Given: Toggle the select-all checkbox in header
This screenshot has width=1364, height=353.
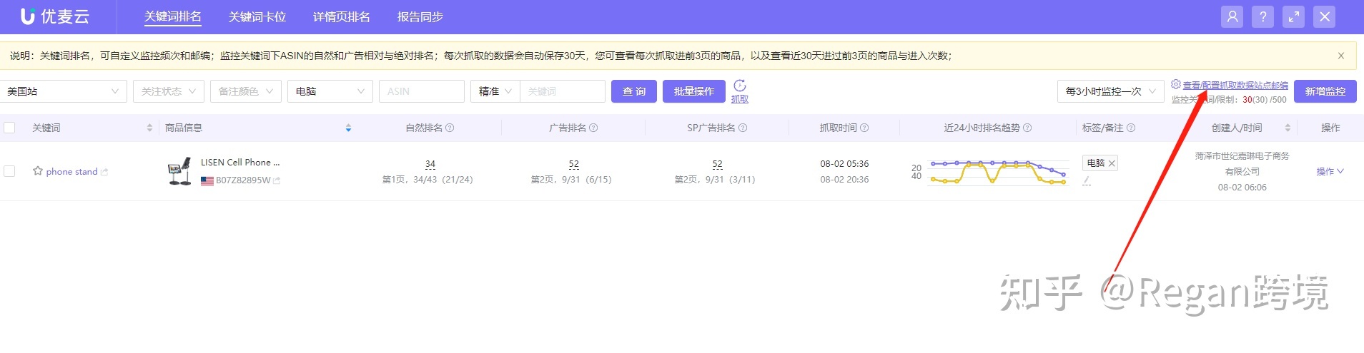Looking at the screenshot, I should point(9,128).
